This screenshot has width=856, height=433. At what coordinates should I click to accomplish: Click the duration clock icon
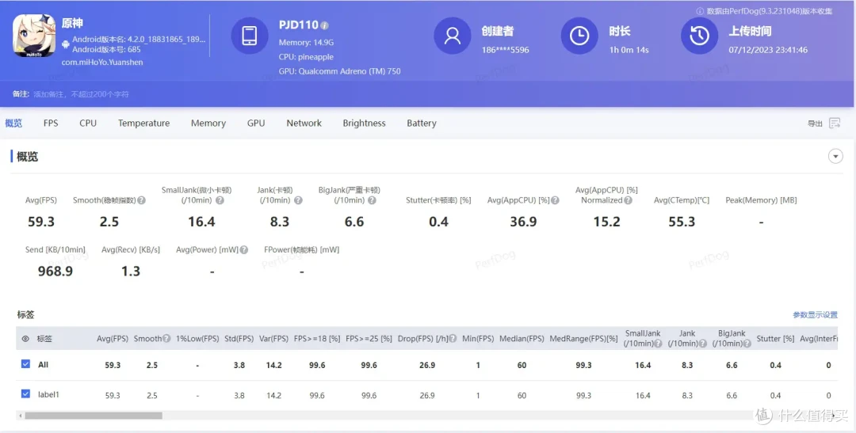click(x=579, y=36)
